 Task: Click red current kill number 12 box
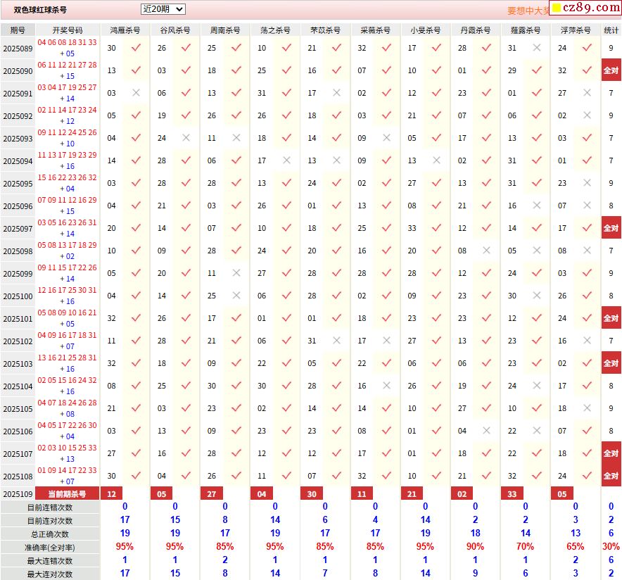coord(111,494)
